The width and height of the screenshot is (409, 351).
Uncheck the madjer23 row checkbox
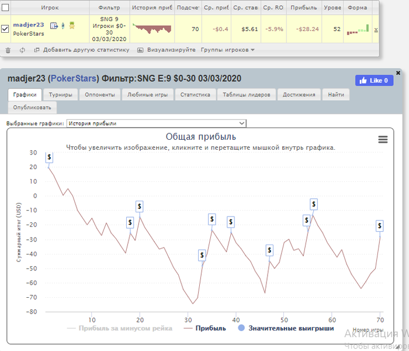5,29
